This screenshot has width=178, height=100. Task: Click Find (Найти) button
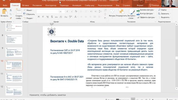point(162,10)
